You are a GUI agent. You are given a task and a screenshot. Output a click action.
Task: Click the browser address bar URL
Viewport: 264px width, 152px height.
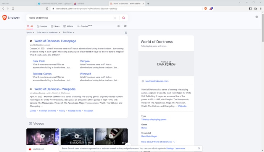click(86, 9)
